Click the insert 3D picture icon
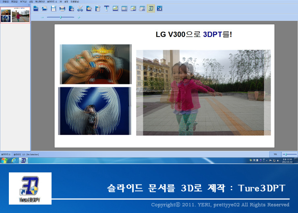 133,8
